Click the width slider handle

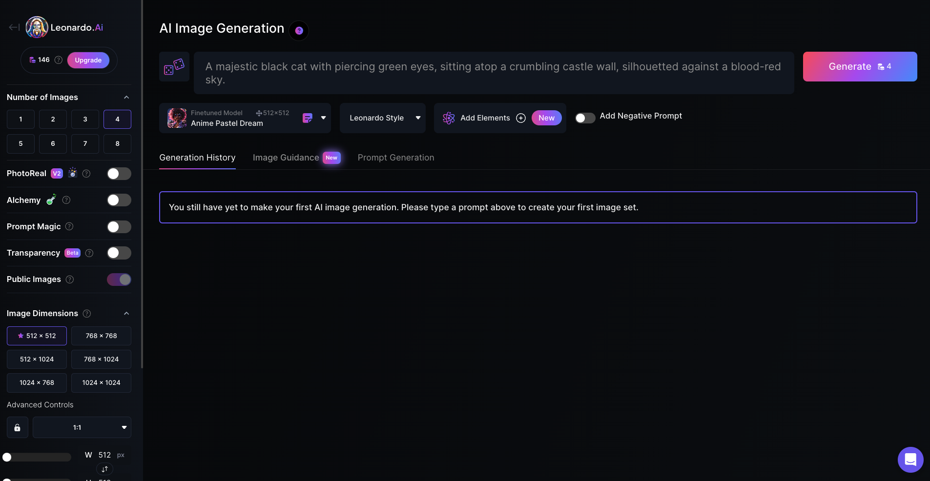tap(7, 457)
